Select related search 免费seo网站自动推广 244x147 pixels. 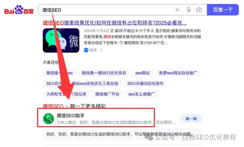[178, 73]
